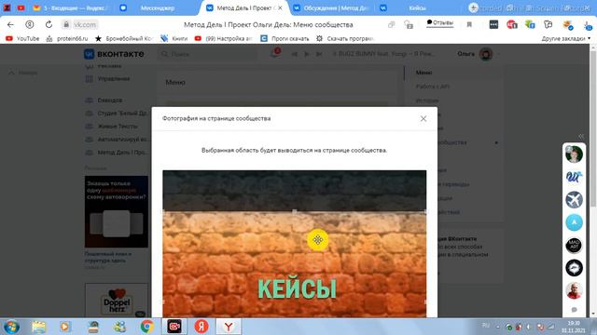The height and width of the screenshot is (335, 597).
Task: Click the VK search field
Action: click(x=207, y=54)
